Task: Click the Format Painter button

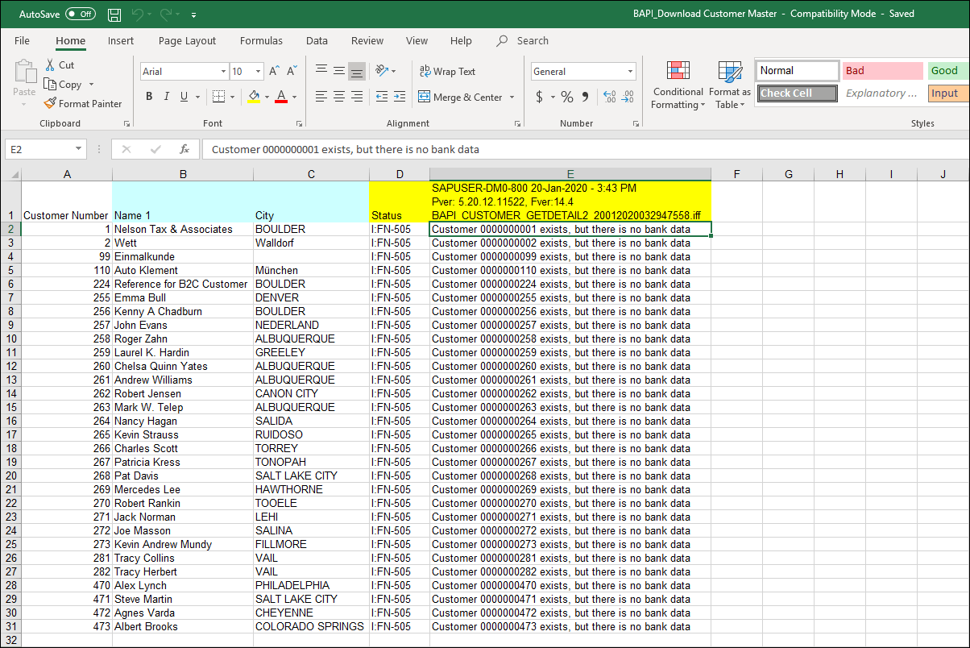Action: [x=83, y=103]
